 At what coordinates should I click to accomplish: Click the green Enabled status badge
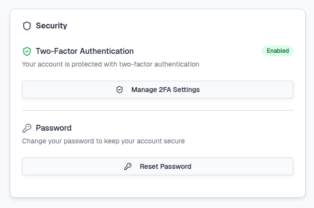coord(277,51)
